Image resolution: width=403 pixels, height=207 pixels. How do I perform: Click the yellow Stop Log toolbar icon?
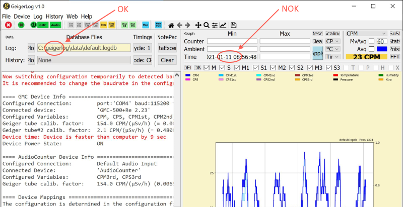(112, 25)
